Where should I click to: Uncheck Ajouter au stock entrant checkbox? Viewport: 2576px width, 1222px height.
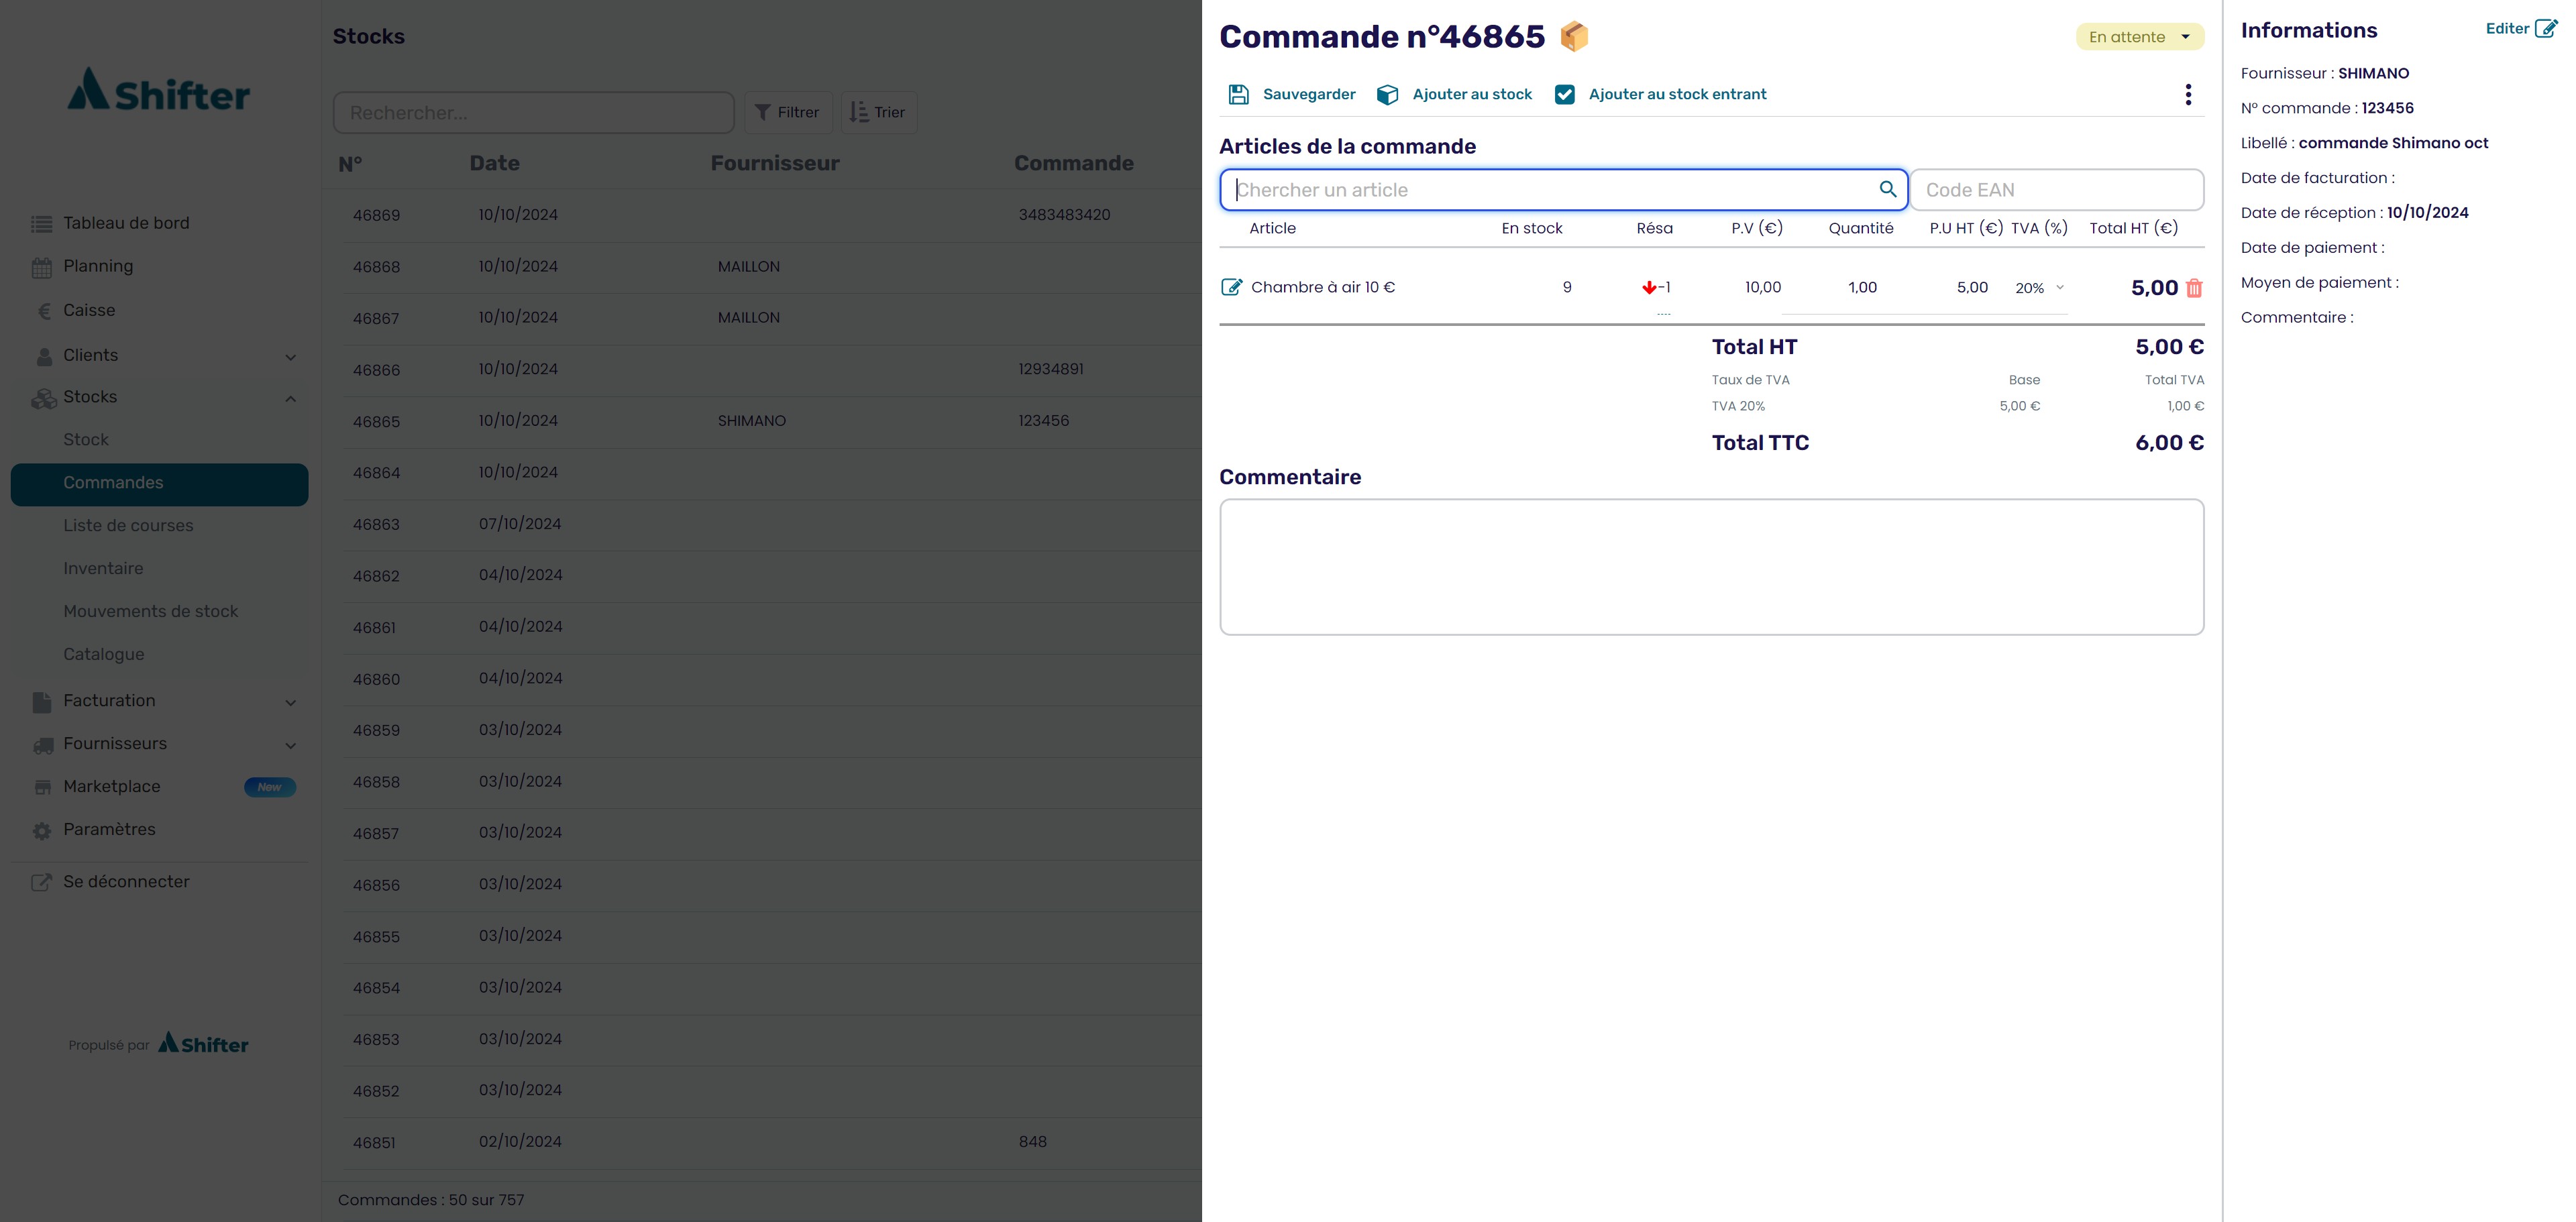click(1565, 94)
